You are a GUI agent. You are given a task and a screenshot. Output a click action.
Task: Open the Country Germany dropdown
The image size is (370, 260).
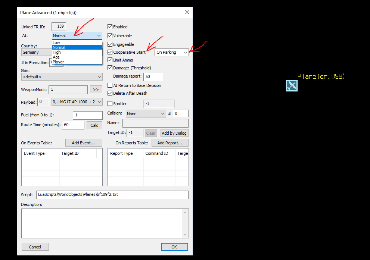(x=37, y=52)
